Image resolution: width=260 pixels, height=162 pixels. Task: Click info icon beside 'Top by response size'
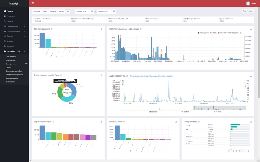[x=54, y=122]
